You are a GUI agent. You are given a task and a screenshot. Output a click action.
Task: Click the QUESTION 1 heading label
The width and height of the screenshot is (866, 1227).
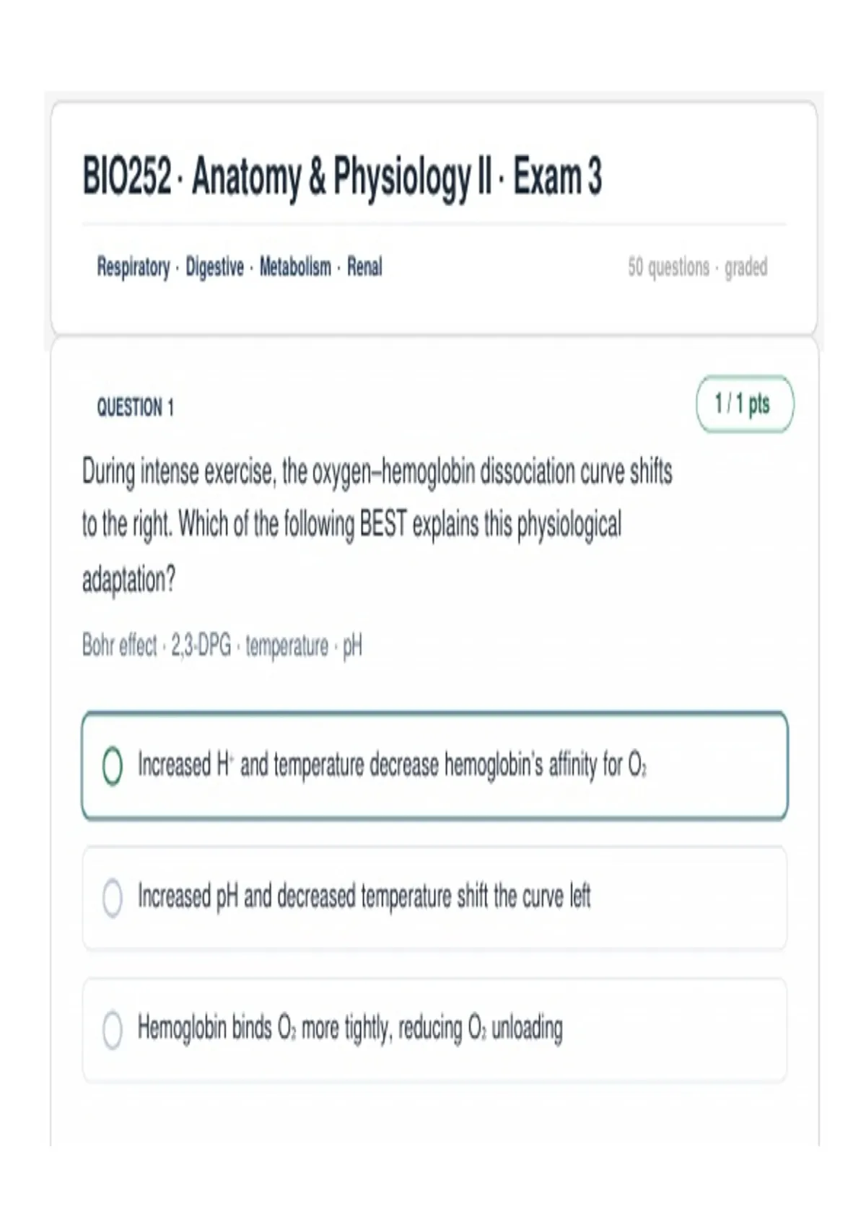point(135,408)
